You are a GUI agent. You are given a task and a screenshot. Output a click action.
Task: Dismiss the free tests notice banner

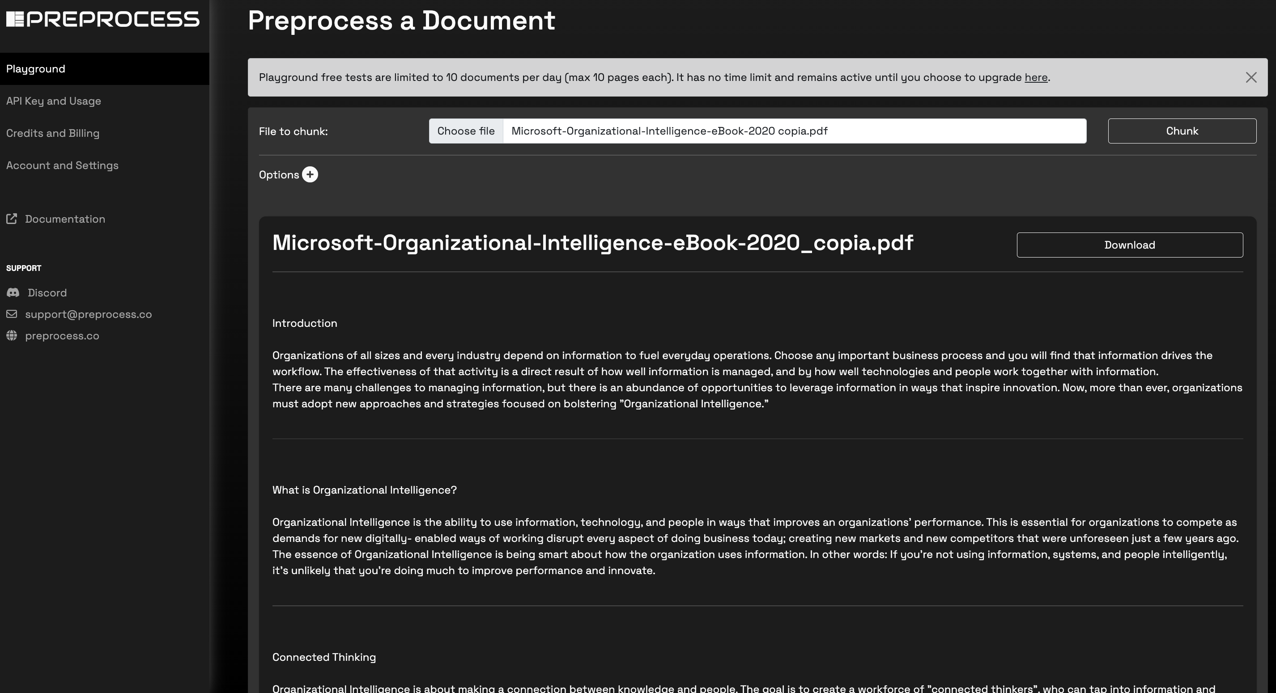click(1251, 77)
